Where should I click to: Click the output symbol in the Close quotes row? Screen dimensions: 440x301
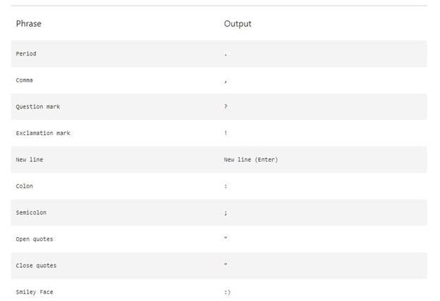click(226, 265)
